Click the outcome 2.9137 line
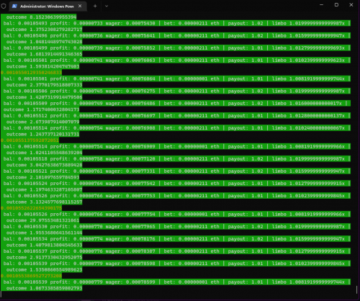 coord(44,257)
